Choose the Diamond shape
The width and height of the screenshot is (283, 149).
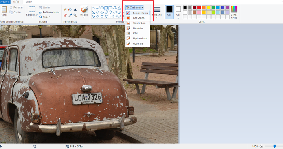click(98, 12)
